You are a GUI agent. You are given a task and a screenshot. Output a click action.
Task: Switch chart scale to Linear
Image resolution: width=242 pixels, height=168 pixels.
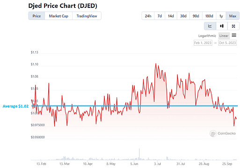click(224, 36)
